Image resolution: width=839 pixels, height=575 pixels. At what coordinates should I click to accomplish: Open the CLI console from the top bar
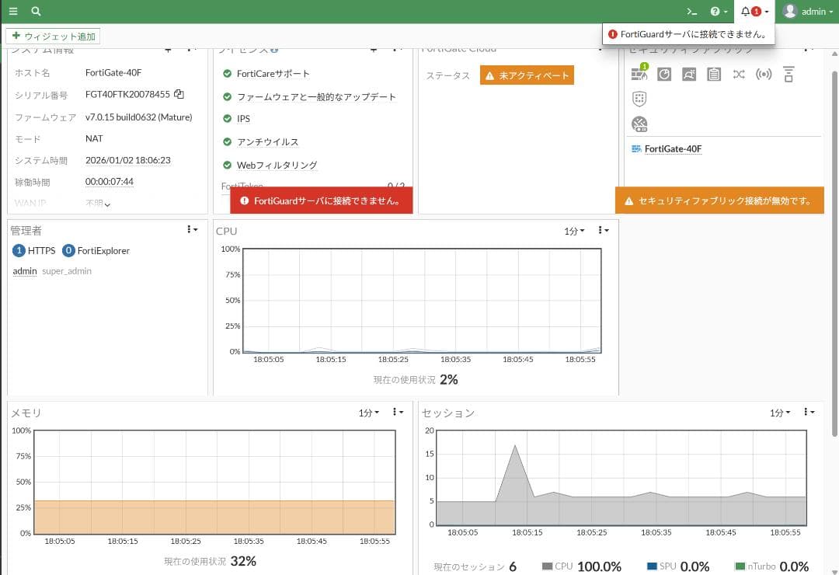pos(691,11)
